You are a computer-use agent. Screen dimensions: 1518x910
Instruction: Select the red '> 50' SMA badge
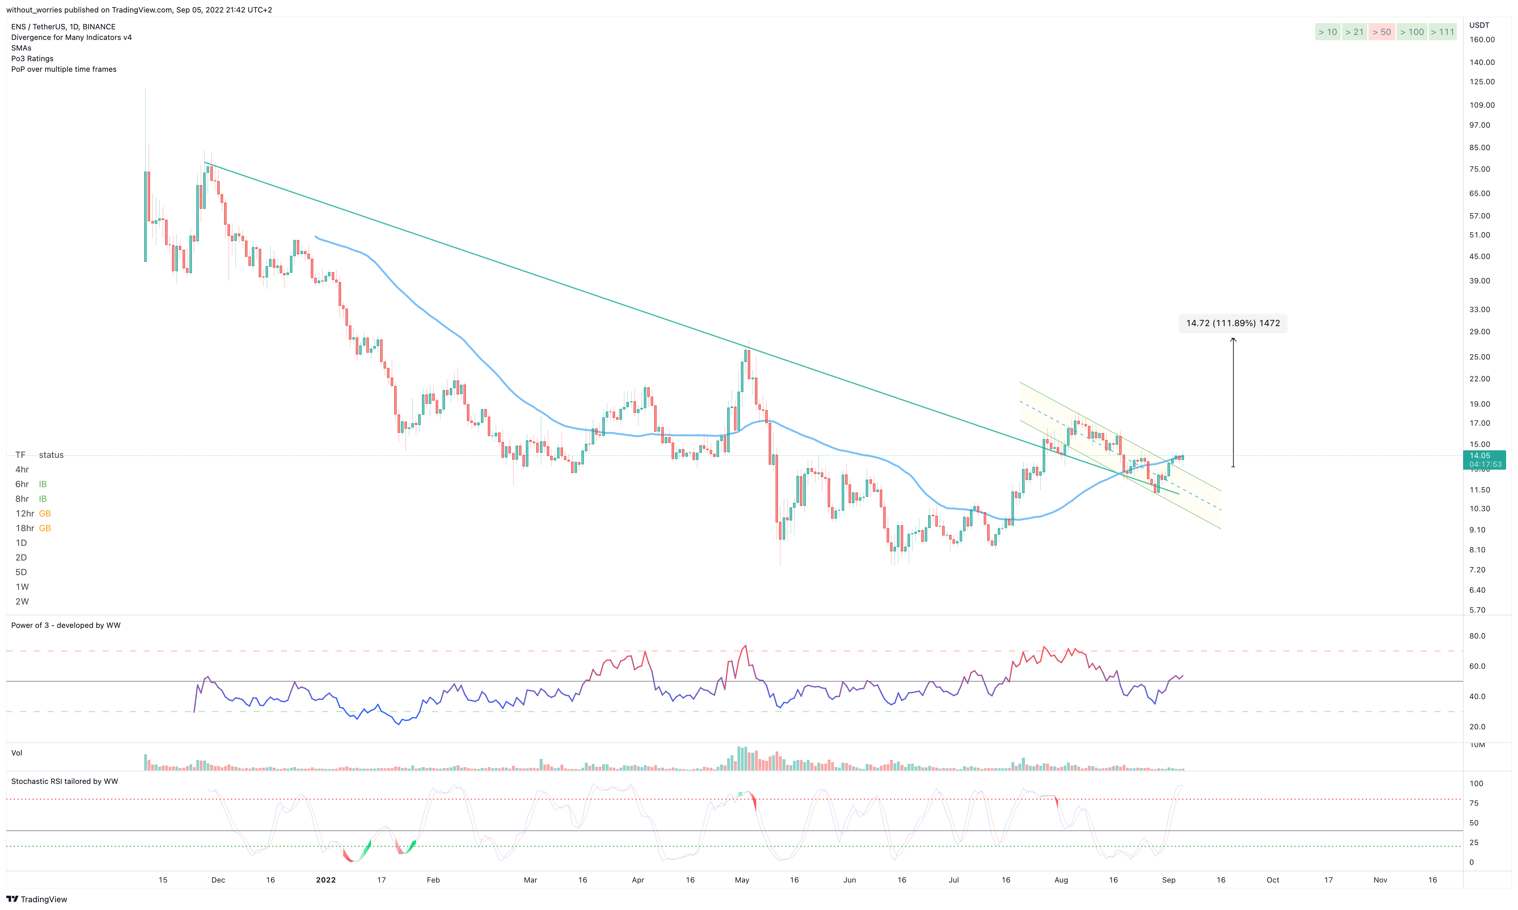pyautogui.click(x=1381, y=32)
